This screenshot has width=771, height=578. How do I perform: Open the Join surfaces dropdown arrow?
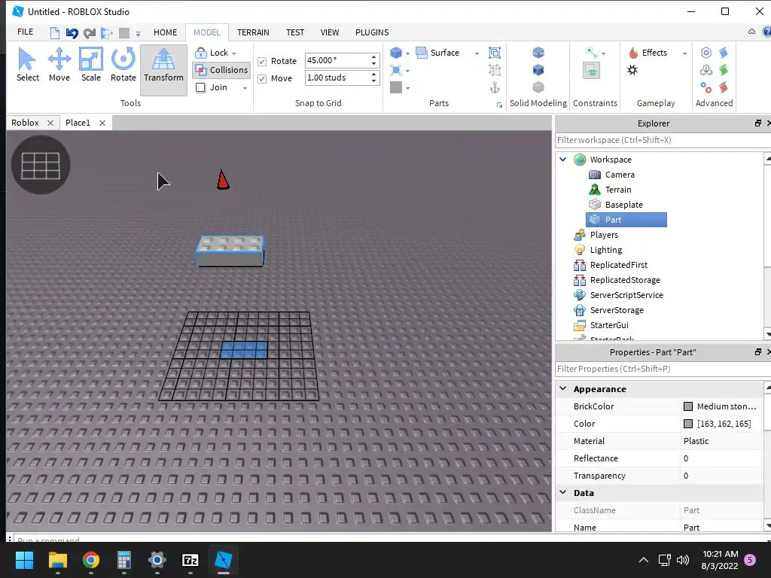click(x=245, y=88)
